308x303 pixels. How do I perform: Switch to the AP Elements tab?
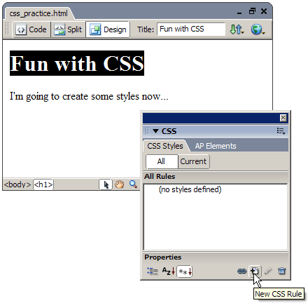point(216,146)
